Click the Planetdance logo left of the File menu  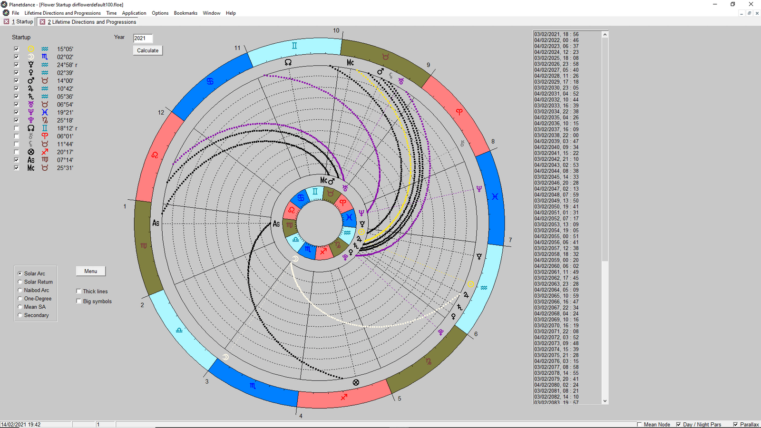[x=6, y=13]
